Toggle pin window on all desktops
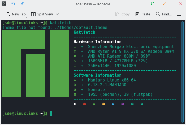This screenshot has width=186, height=125. coord(22,4)
